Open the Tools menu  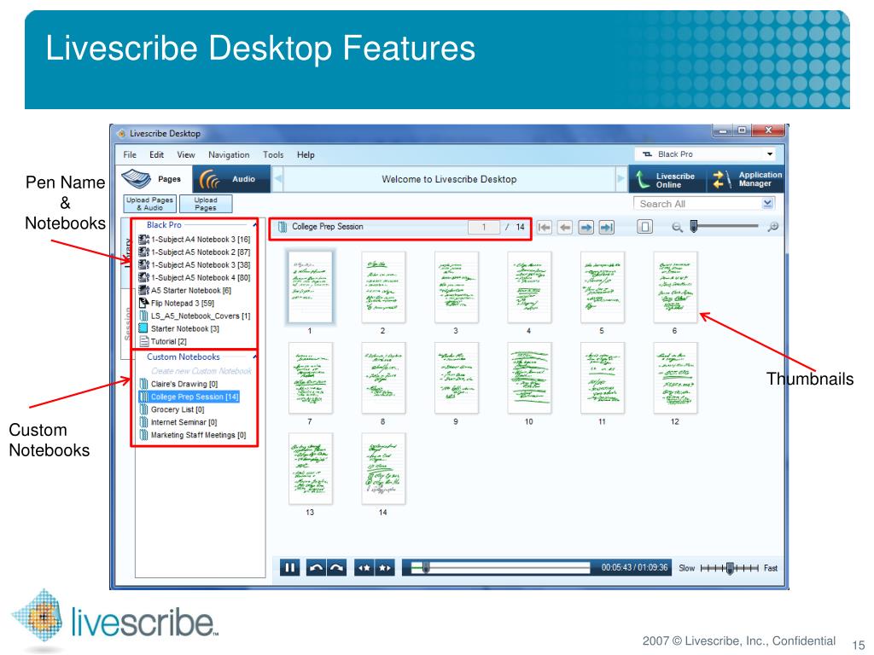click(x=273, y=155)
